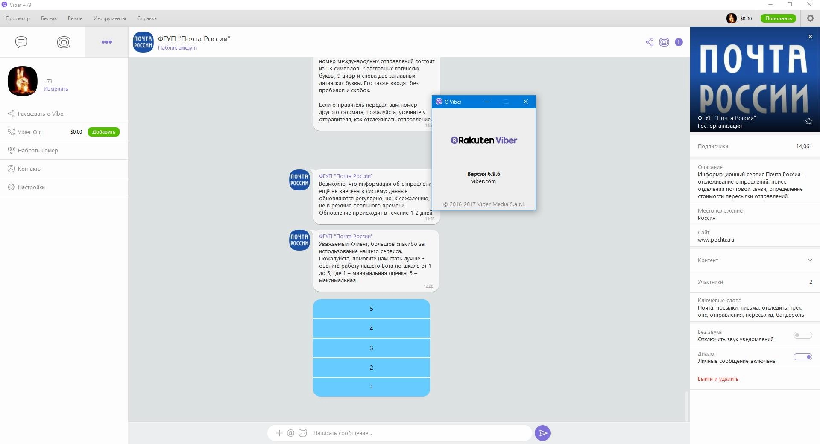Click the account avatar next to $0.00
820x444 pixels.
(731, 18)
